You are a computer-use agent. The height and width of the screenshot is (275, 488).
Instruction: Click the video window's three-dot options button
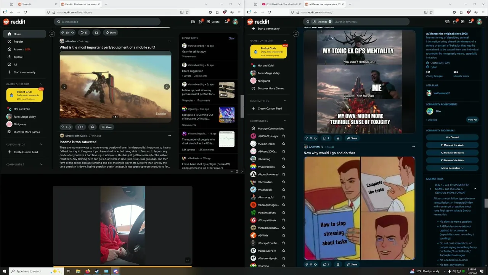(188, 260)
